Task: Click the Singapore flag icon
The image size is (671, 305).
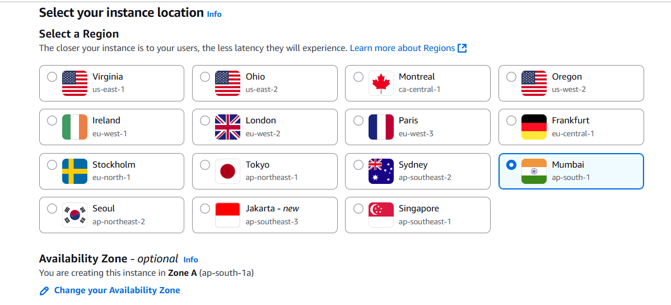Action: (381, 215)
